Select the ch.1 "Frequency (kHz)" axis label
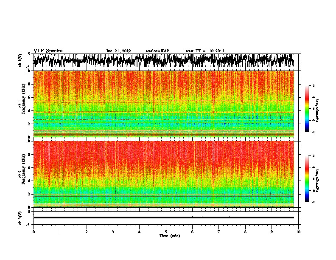The width and height of the screenshot is (336, 260). click(x=23, y=99)
